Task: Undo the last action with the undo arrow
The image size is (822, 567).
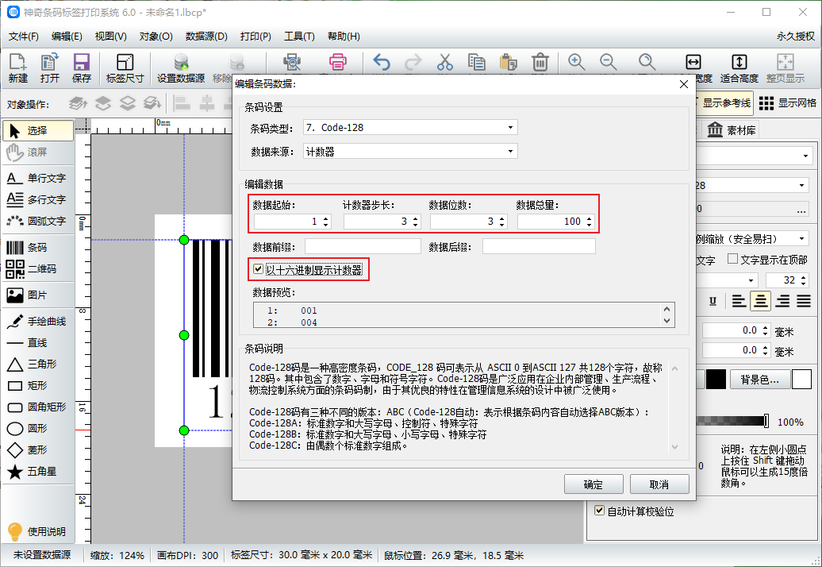Action: (x=382, y=63)
